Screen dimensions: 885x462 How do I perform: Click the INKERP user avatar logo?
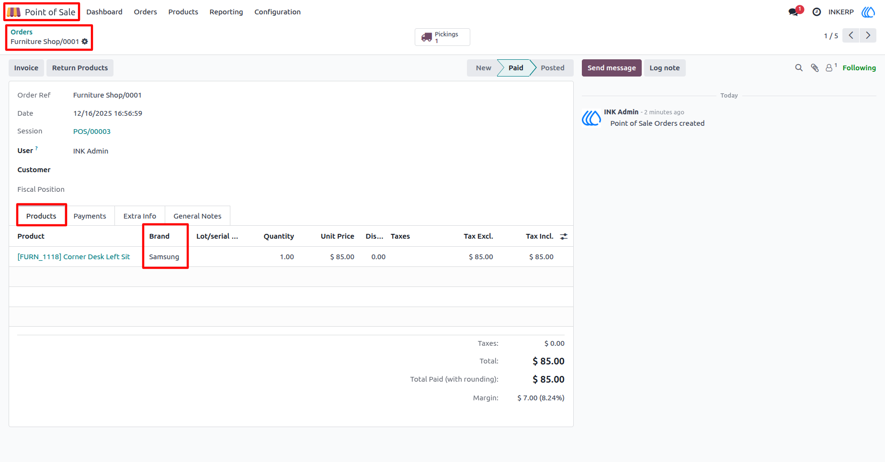pos(868,12)
